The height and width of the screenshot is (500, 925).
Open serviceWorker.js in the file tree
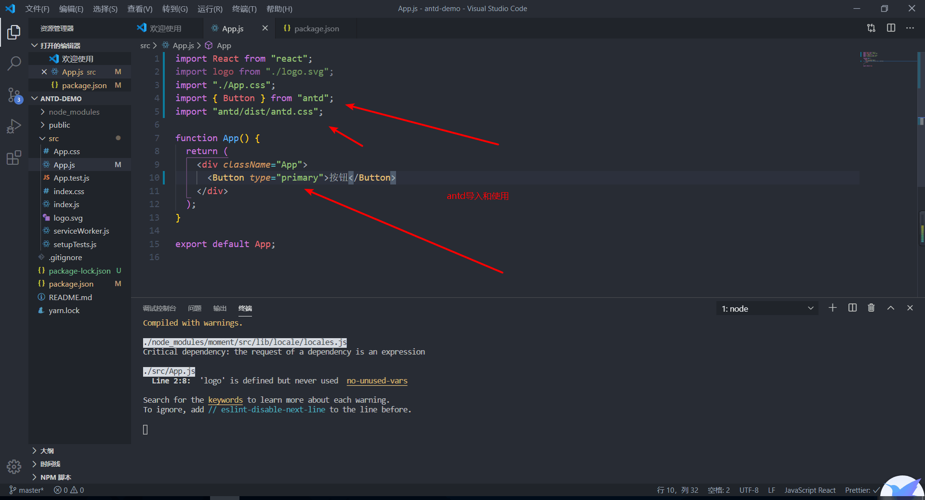pos(79,231)
